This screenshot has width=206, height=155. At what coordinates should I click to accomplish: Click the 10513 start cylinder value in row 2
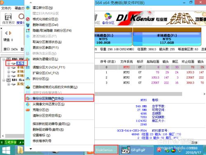tap(155, 78)
